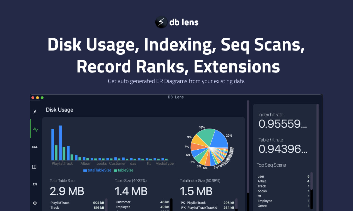Screen dimensions: 353x211
Task: Open the ER diagram sidebar item
Action: (x=35, y=184)
